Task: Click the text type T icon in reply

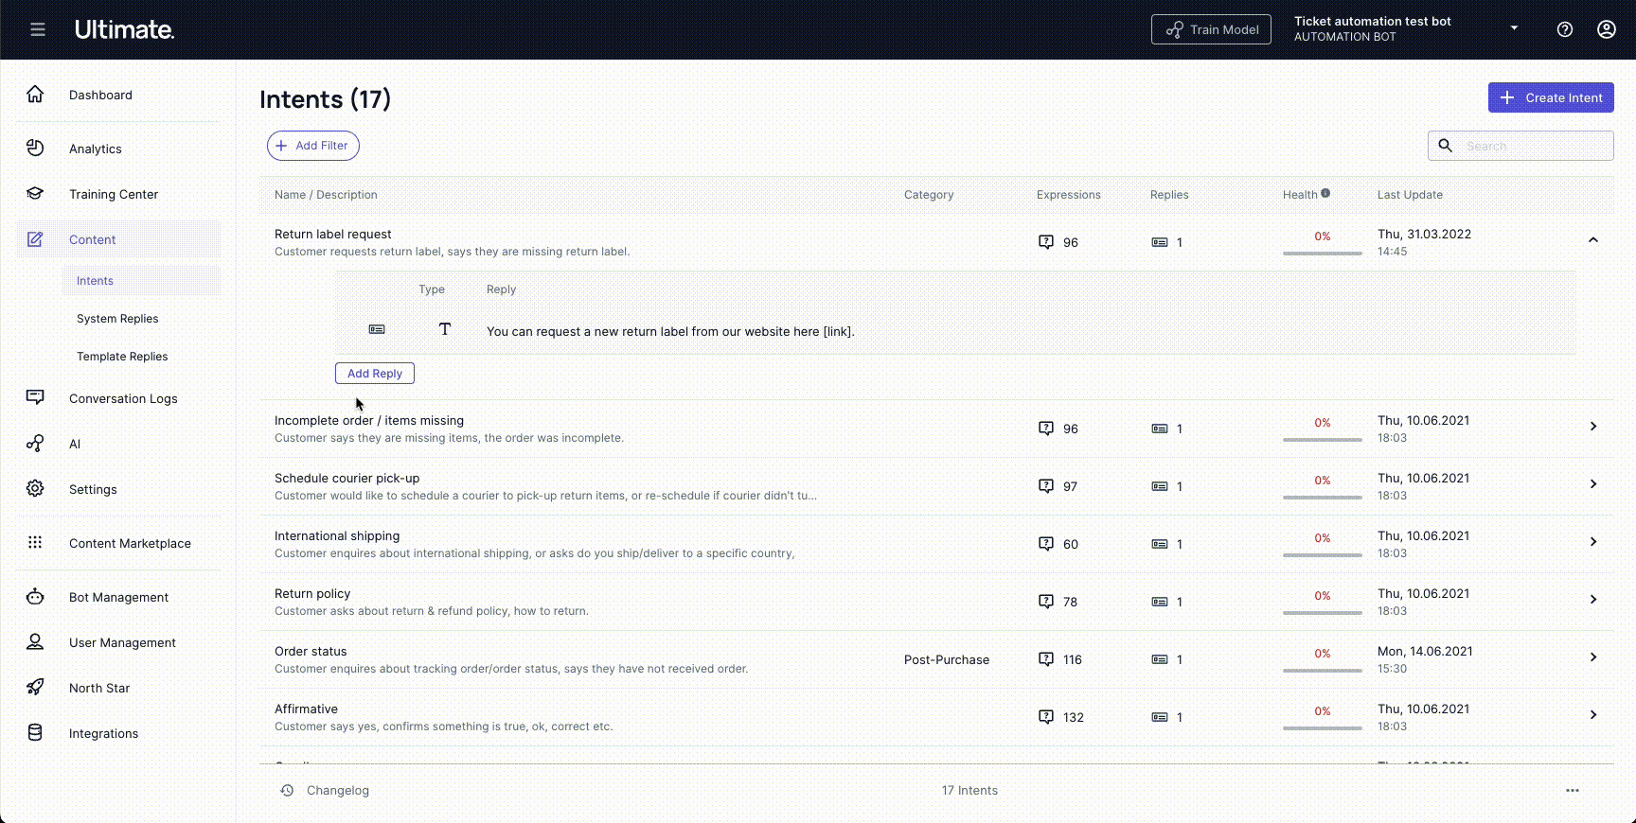Action: [x=445, y=329]
